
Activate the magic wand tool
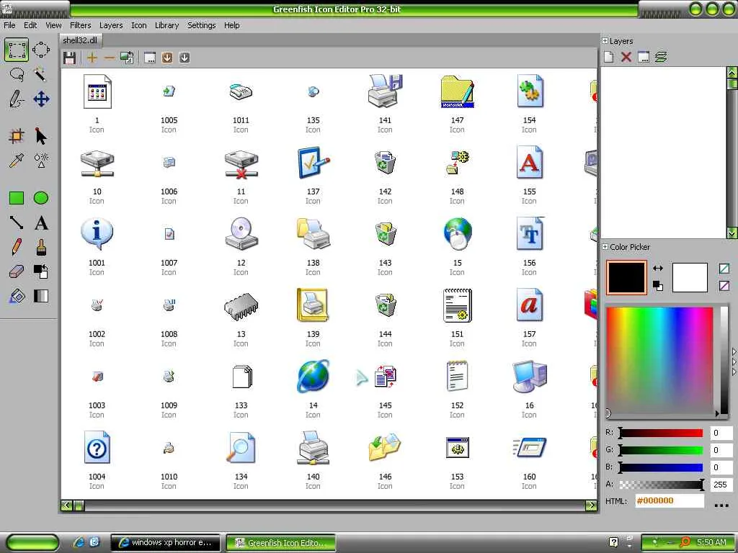click(x=41, y=74)
